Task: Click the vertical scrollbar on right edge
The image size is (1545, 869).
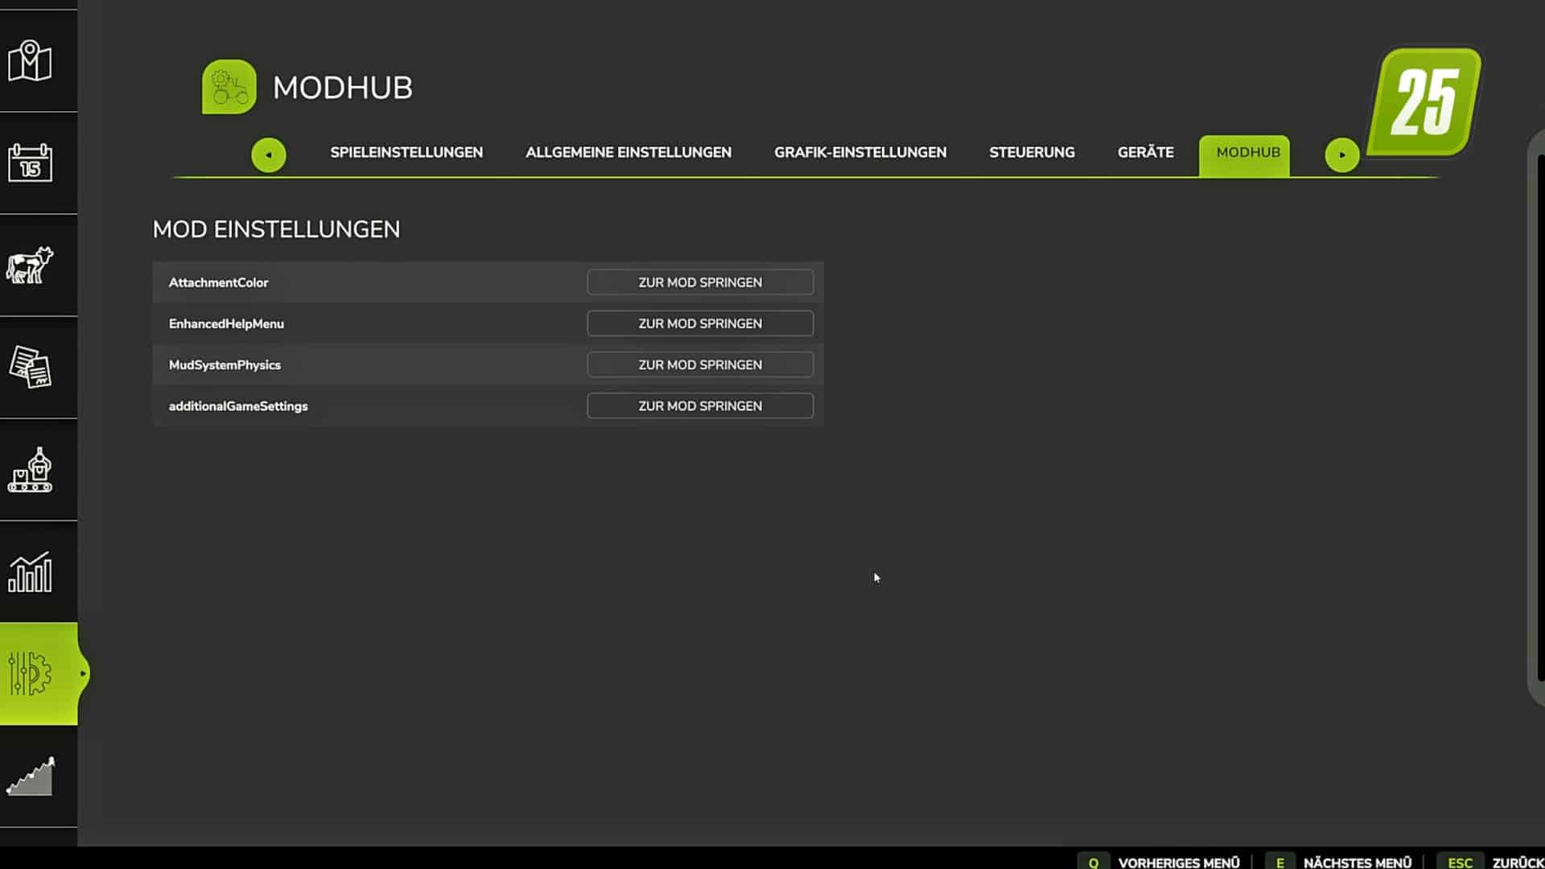Action: 1538,417
